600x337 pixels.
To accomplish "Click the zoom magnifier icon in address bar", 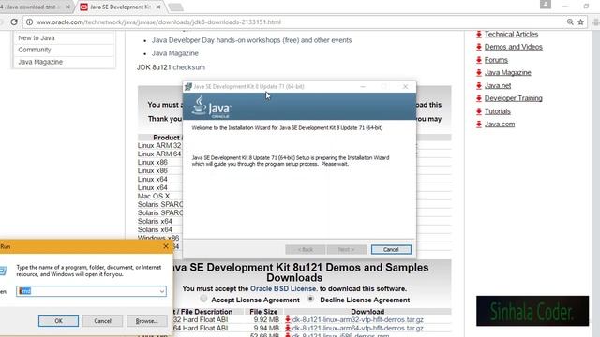I will tap(570, 22).
